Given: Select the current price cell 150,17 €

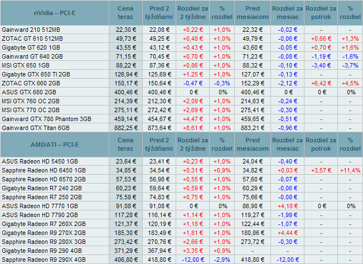Looking at the screenshot, I should tap(126, 83).
